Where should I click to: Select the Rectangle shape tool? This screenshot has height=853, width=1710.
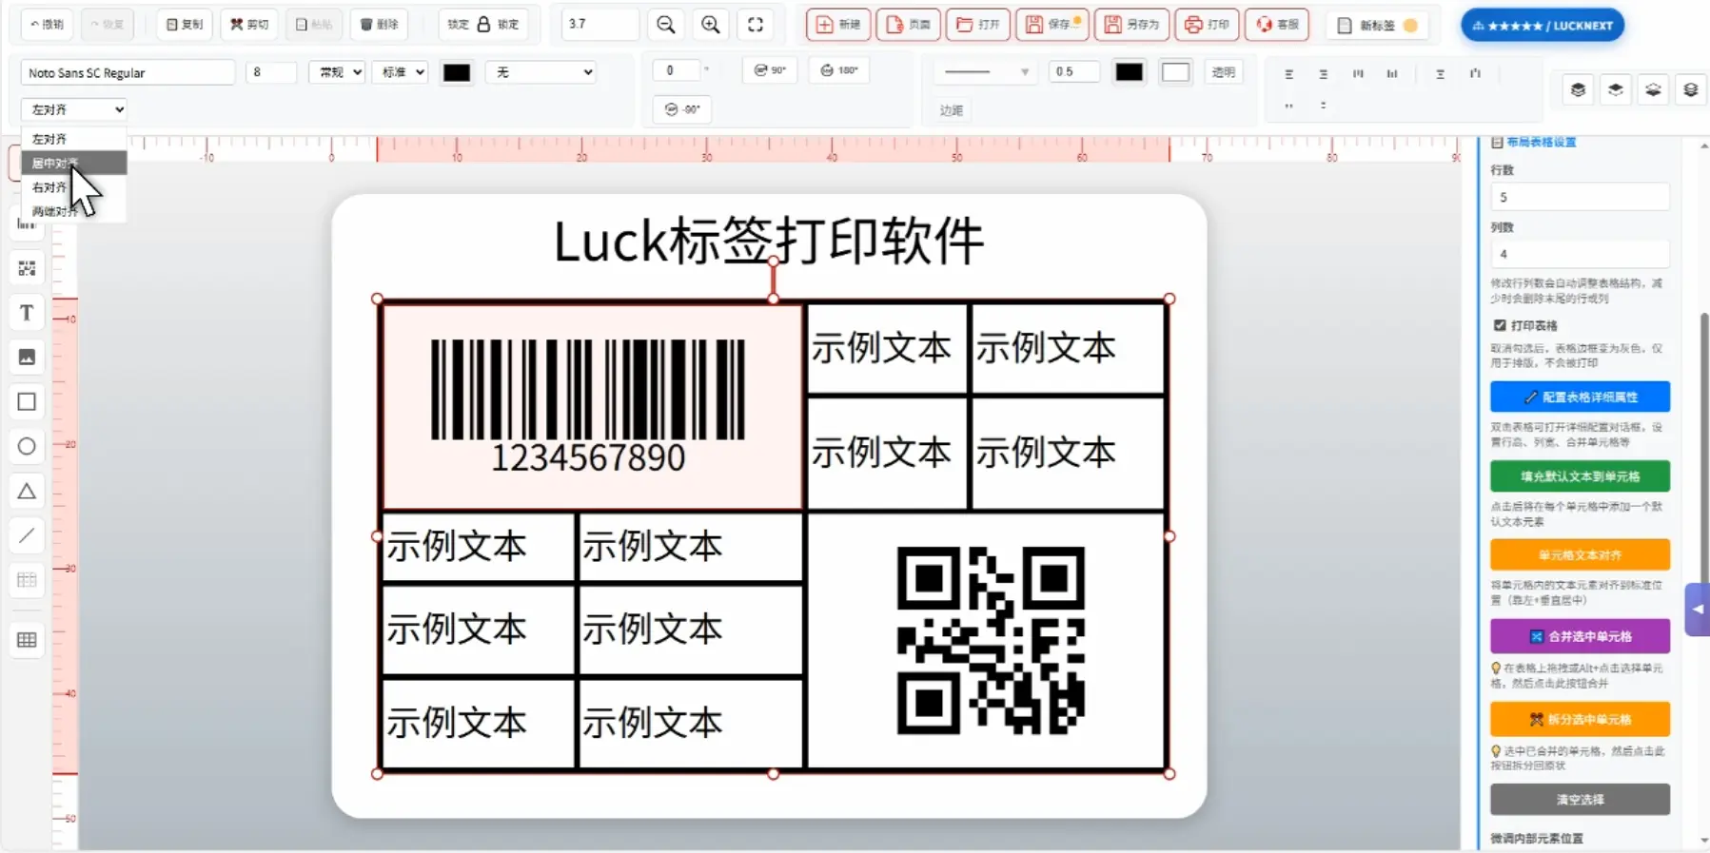point(27,401)
